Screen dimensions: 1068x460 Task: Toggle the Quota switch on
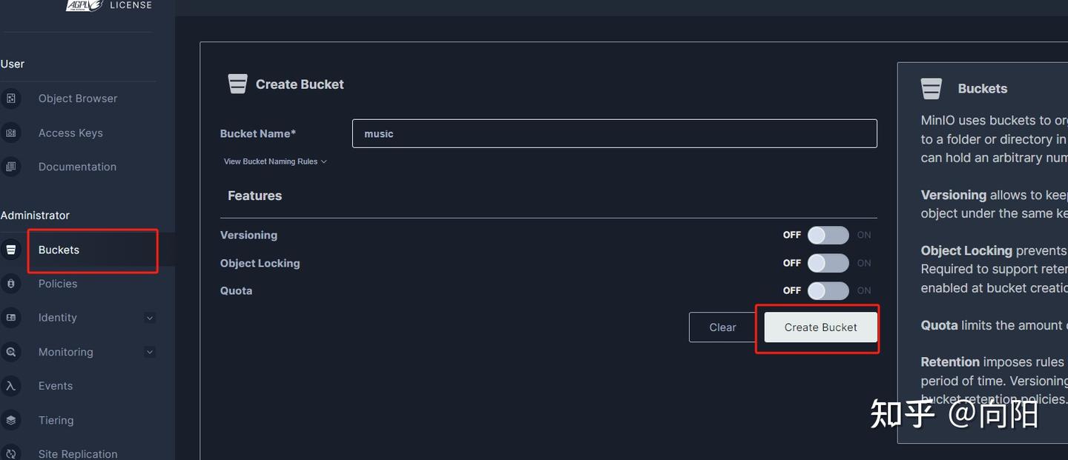pyautogui.click(x=828, y=290)
